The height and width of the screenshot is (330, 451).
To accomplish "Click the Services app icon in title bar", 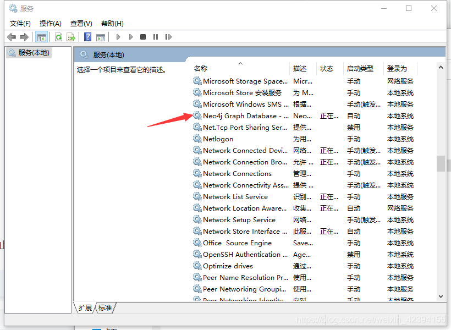I will (13, 8).
